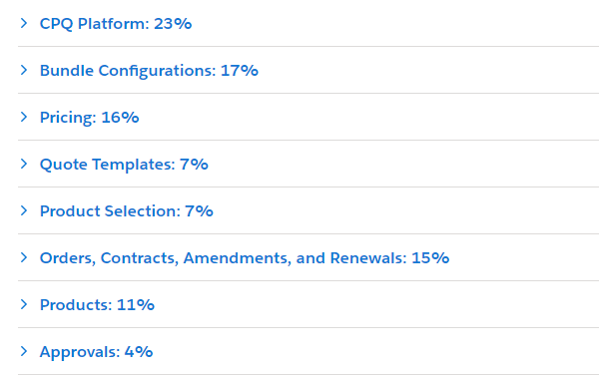Expand the Bundle Configurations chevron arrow
This screenshot has width=599, height=377.
24,70
